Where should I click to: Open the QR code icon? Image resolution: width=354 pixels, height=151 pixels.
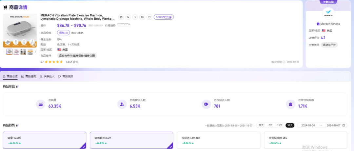click(x=142, y=17)
